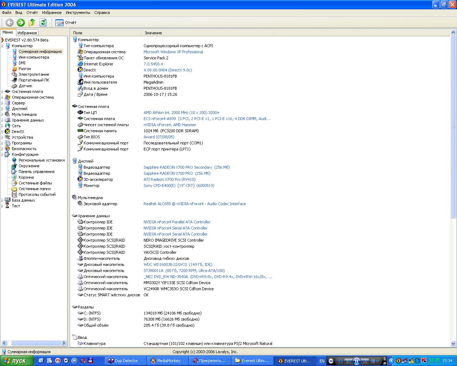
Task: Click the Программы icon in the tree
Action: pyautogui.click(x=7, y=143)
